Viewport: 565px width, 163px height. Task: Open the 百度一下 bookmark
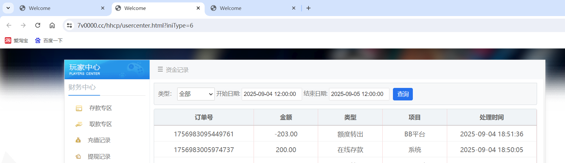49,40
